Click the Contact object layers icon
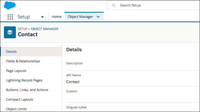The image size is (200, 112). click(10, 32)
